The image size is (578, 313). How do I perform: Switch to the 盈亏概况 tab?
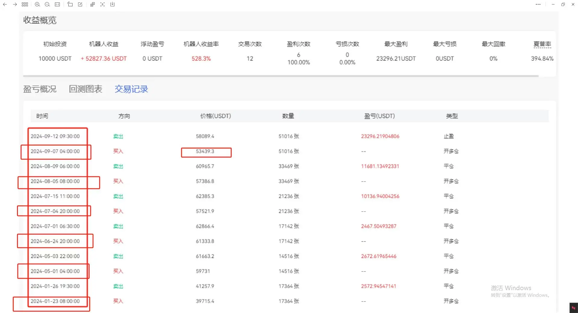pyautogui.click(x=40, y=89)
